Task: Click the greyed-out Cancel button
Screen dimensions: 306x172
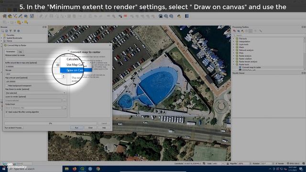Action: tap(104, 123)
